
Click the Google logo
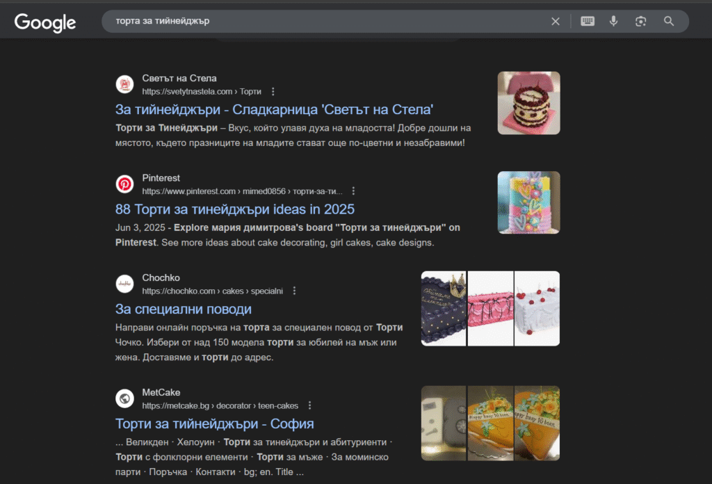[45, 22]
